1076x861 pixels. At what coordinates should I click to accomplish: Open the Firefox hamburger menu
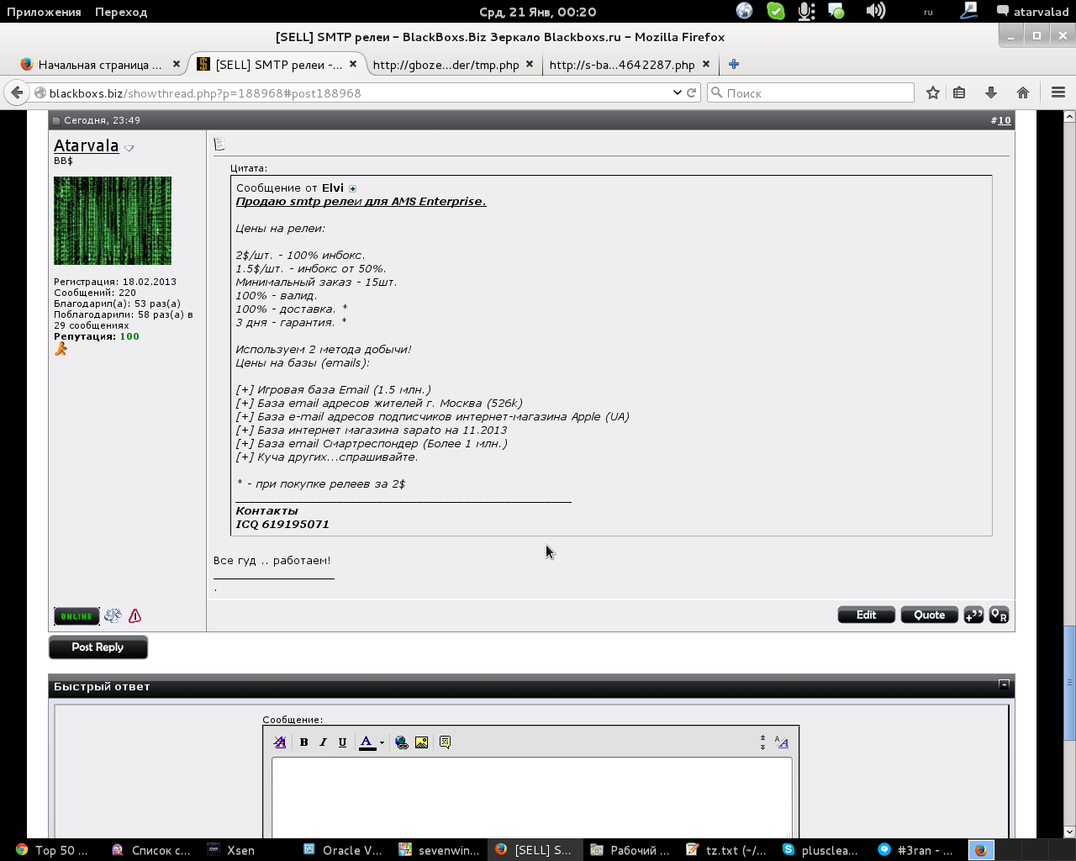point(1058,92)
